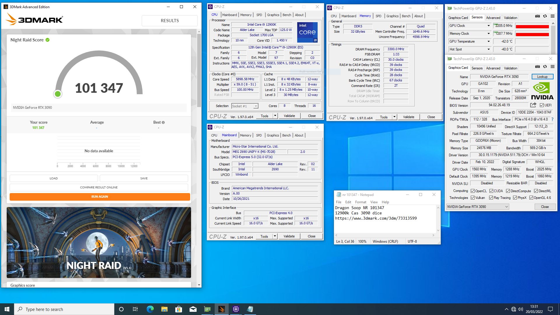Click the Notepad taskbar icon
This screenshot has height=315, width=560.
250,309
